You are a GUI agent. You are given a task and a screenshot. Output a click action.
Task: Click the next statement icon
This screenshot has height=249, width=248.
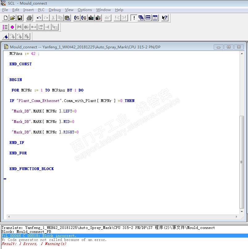34,27
